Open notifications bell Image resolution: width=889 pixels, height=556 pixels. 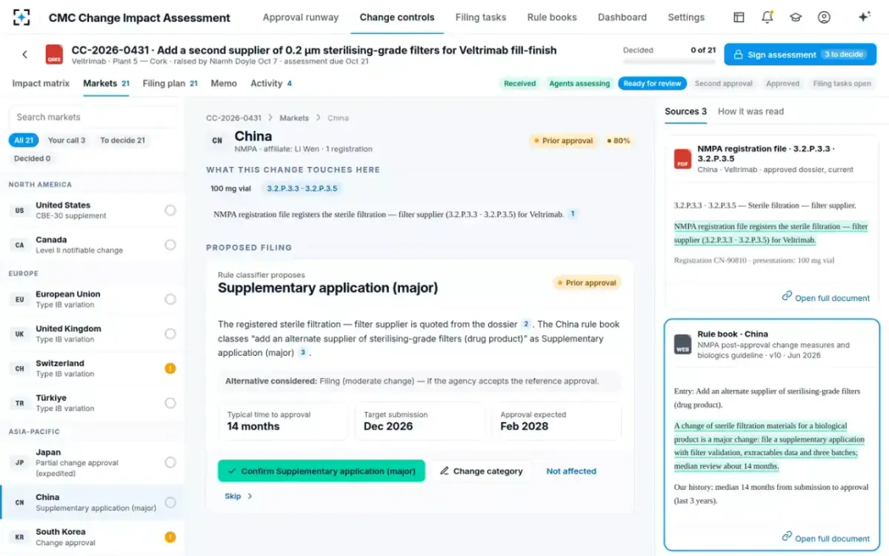(x=768, y=17)
